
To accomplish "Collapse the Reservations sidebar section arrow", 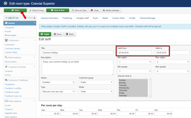I will [34, 57].
